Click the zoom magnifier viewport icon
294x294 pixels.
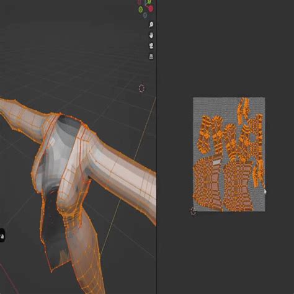pos(151,25)
